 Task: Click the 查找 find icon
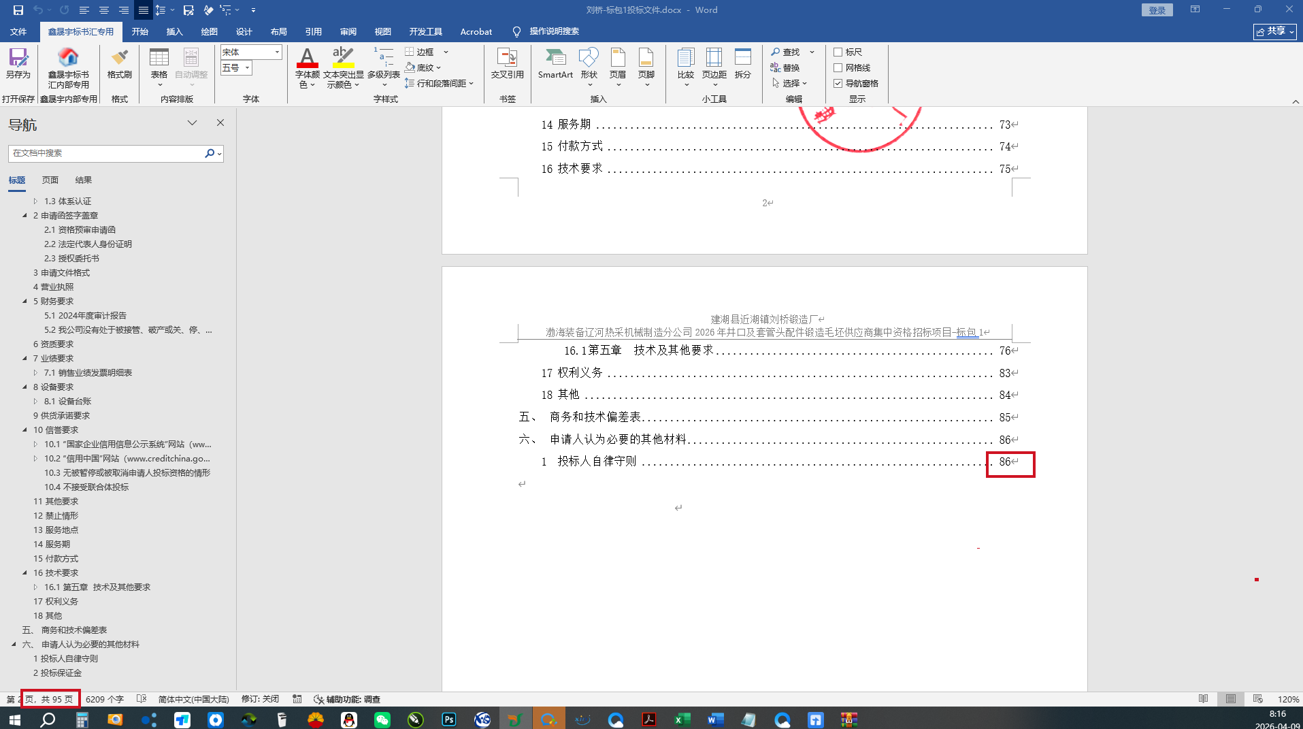[785, 52]
